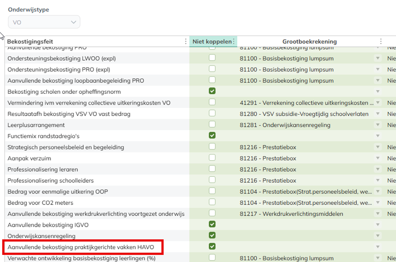The width and height of the screenshot is (396, 262).
Task: Open Niet koppelen column menu dots
Action: [x=233, y=42]
